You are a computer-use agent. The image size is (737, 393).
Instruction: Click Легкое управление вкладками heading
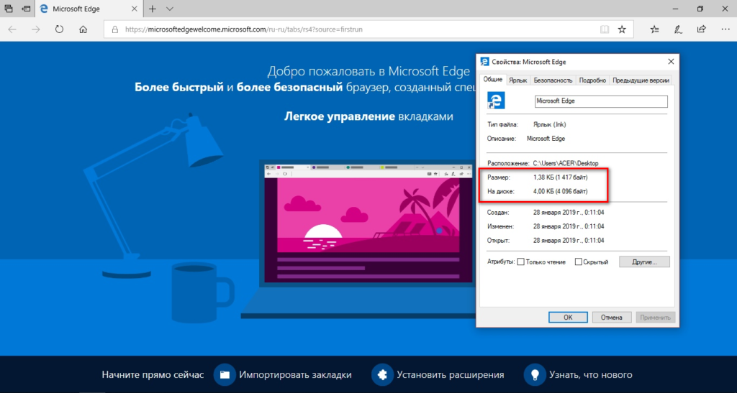[x=368, y=116]
